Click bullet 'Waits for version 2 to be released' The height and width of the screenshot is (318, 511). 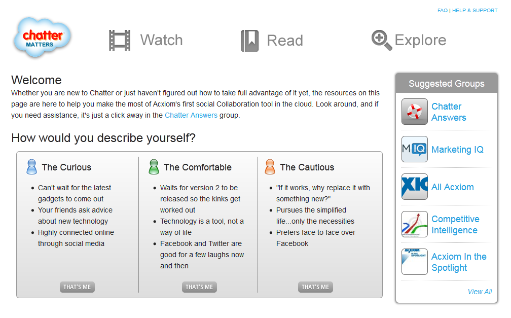[200, 199]
